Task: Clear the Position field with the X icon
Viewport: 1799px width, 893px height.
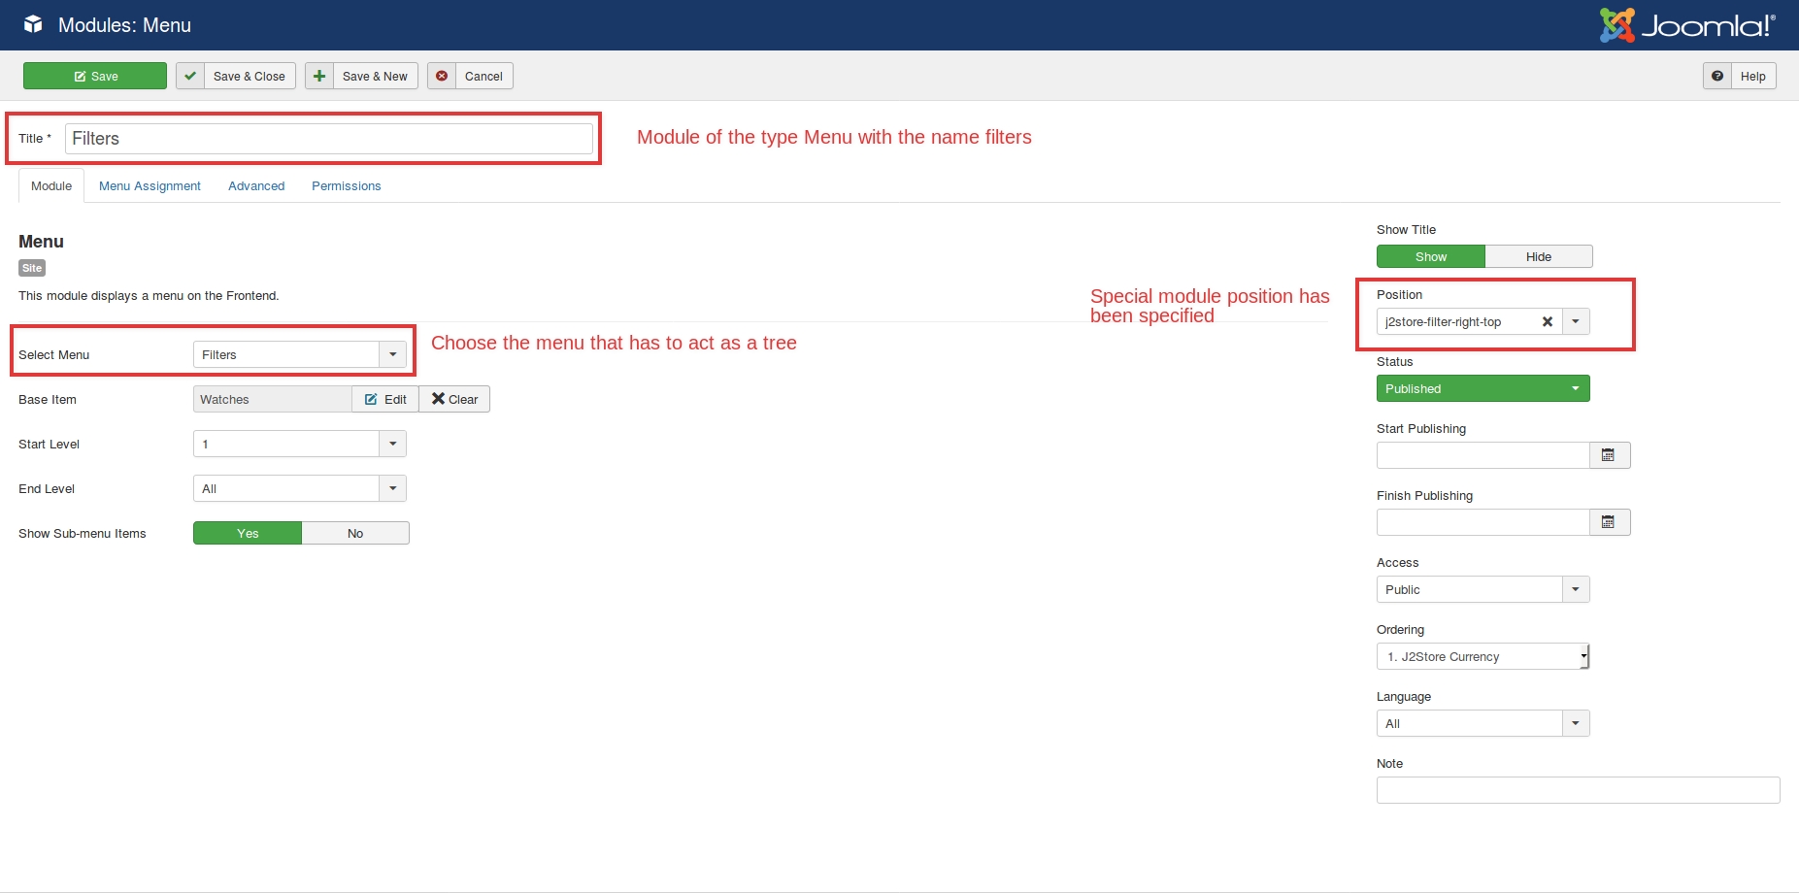Action: (x=1547, y=322)
